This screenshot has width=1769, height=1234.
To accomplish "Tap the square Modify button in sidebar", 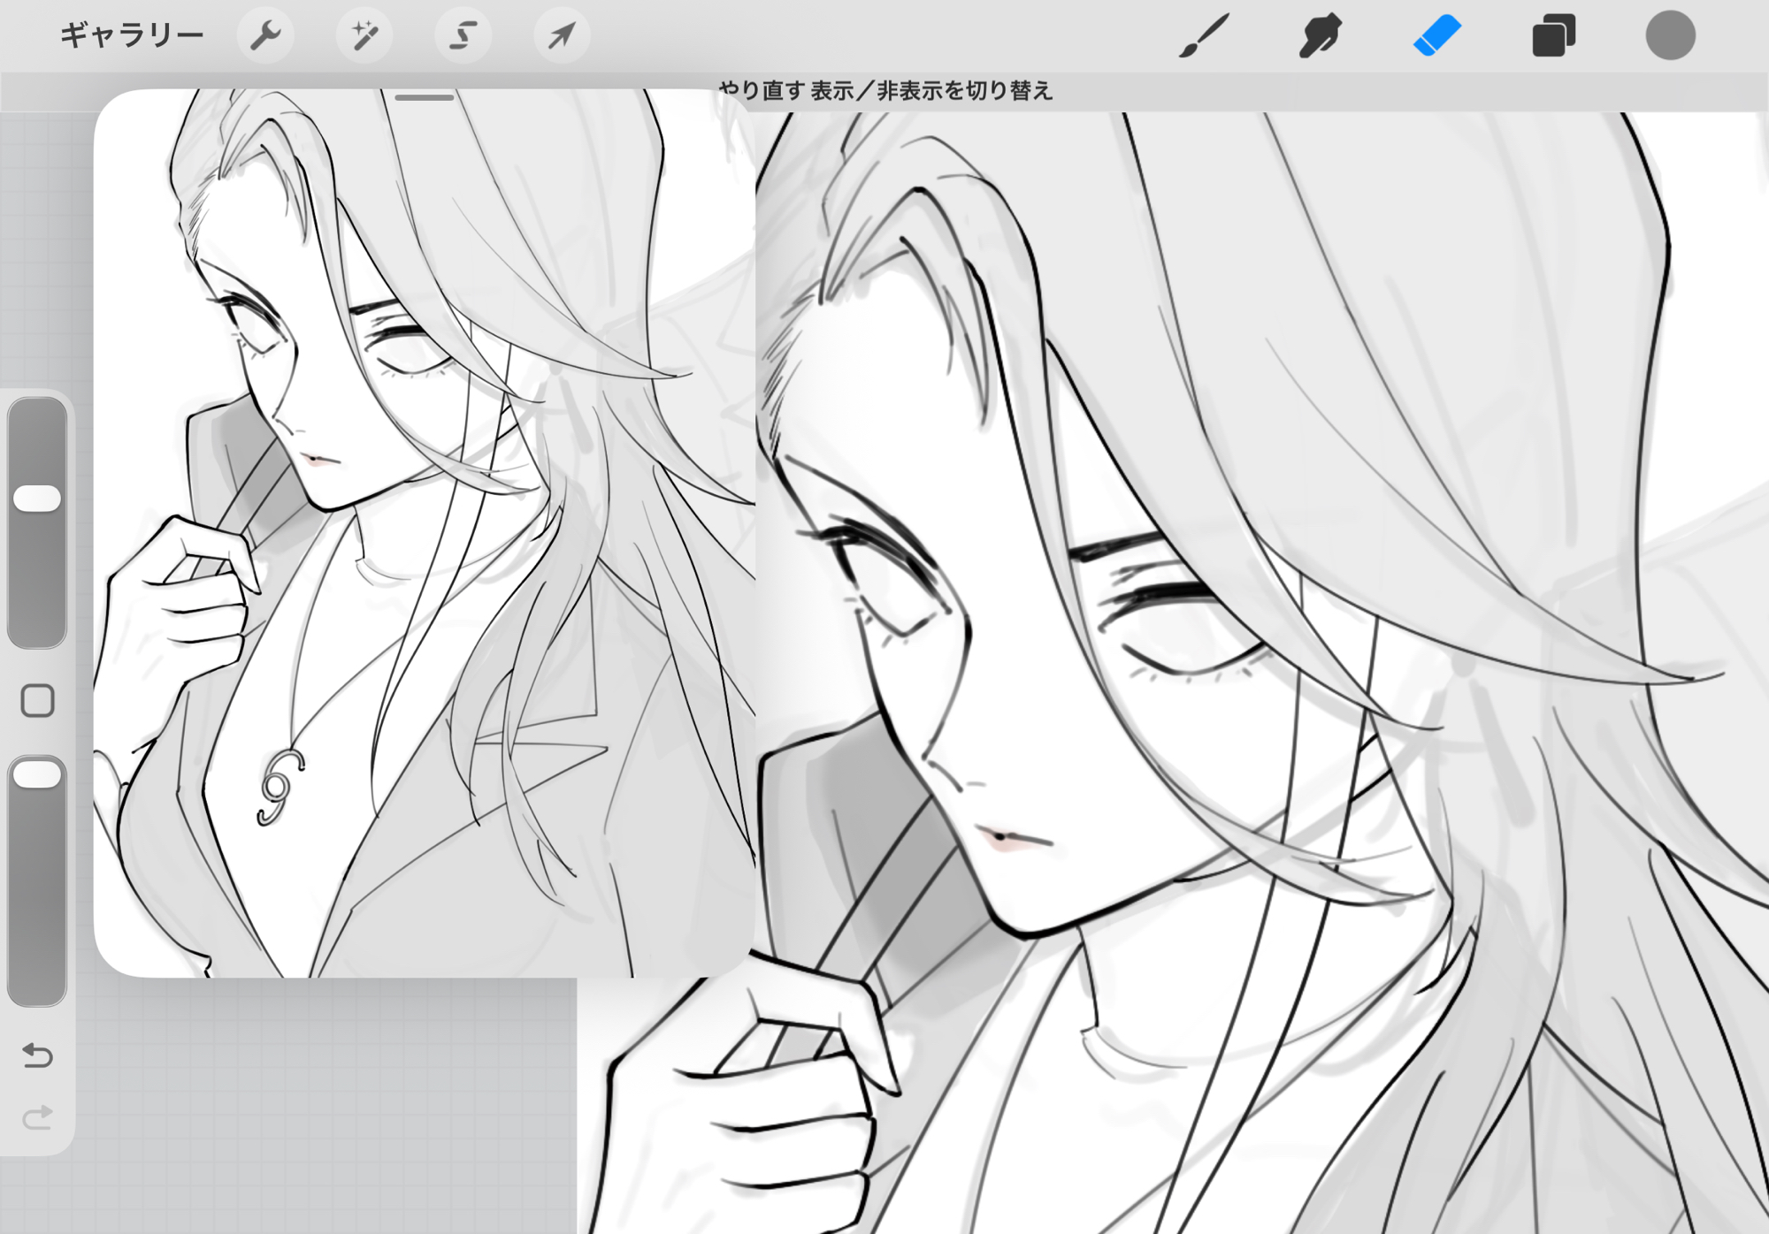I will [37, 701].
